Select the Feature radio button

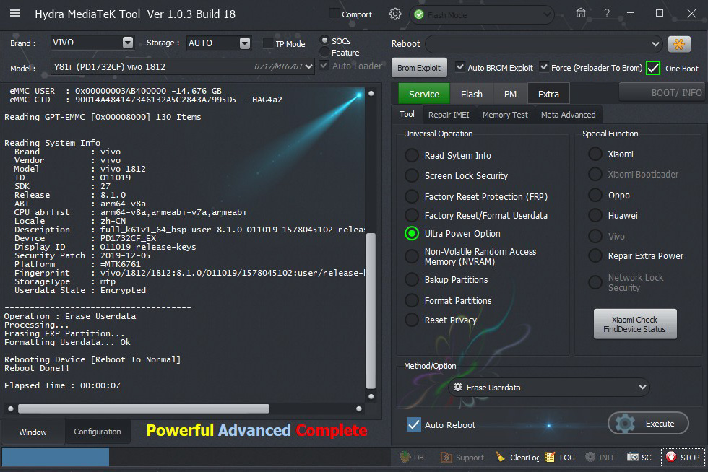click(324, 53)
